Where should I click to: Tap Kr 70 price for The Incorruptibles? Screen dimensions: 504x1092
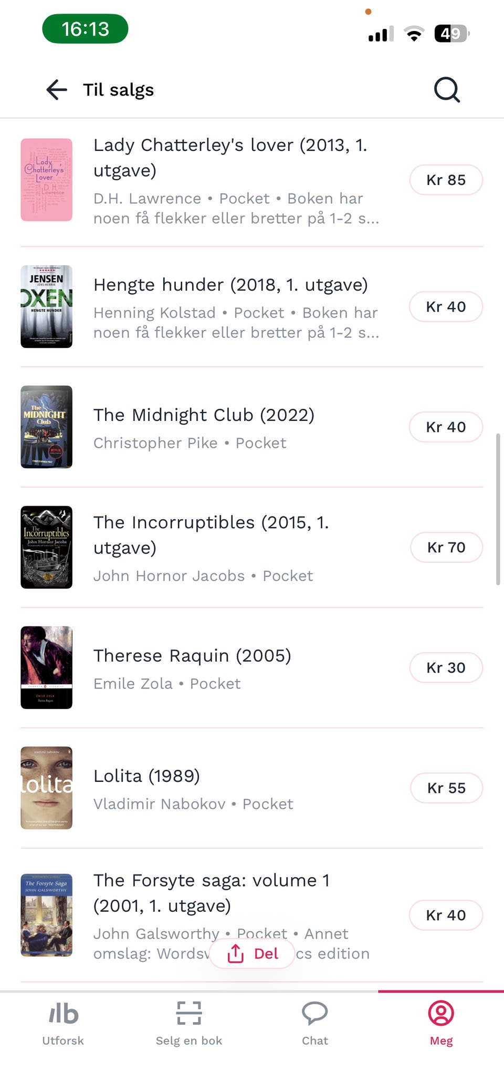coord(446,547)
